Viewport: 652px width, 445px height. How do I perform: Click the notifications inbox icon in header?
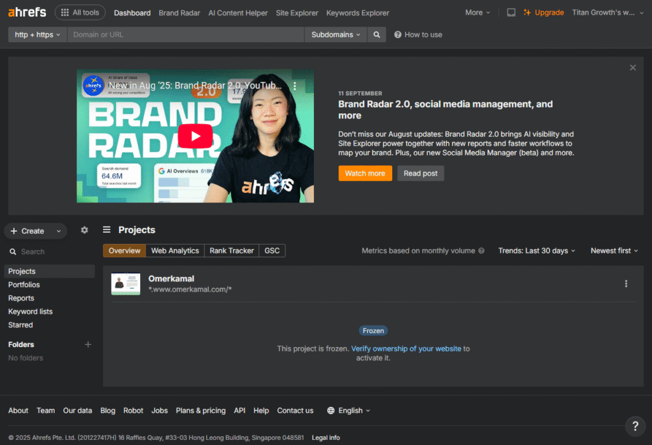pos(511,13)
